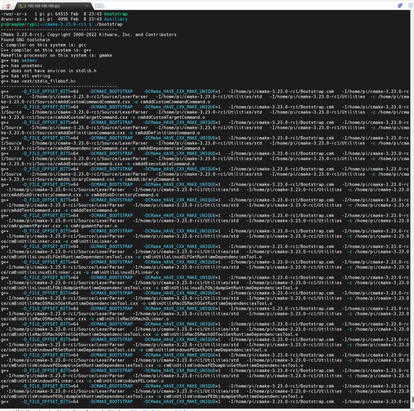Image resolution: width=414 pixels, height=411 pixels.
Task: Close the 192.168.199.199 (pi) session tab
Action: (87, 6)
